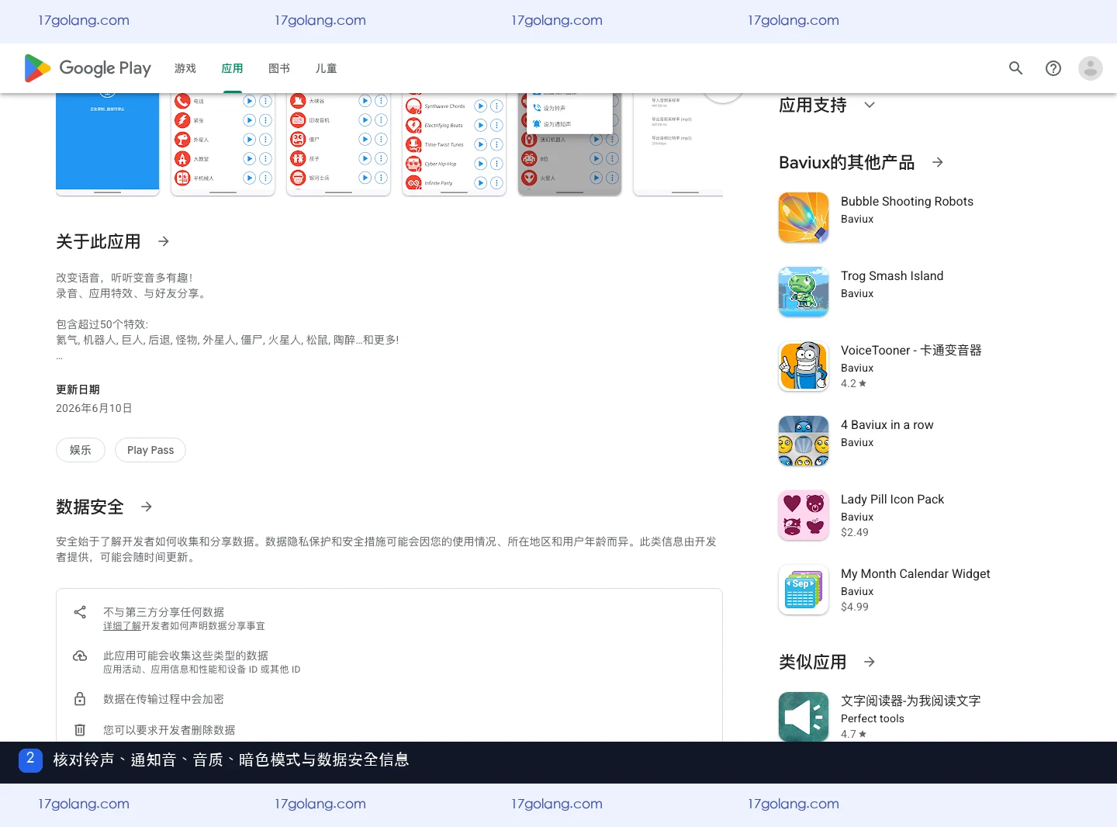1117x827 pixels.
Task: Open the Trog Smash Island title
Action: click(x=892, y=275)
